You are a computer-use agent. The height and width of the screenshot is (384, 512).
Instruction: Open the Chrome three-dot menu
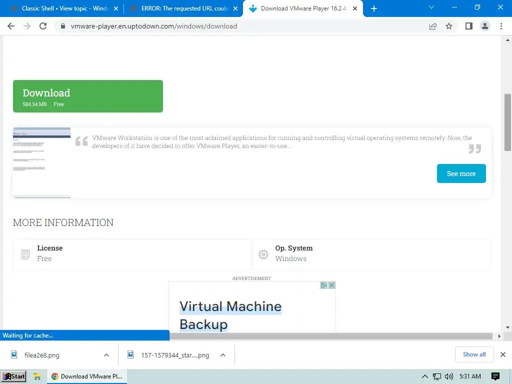(501, 26)
